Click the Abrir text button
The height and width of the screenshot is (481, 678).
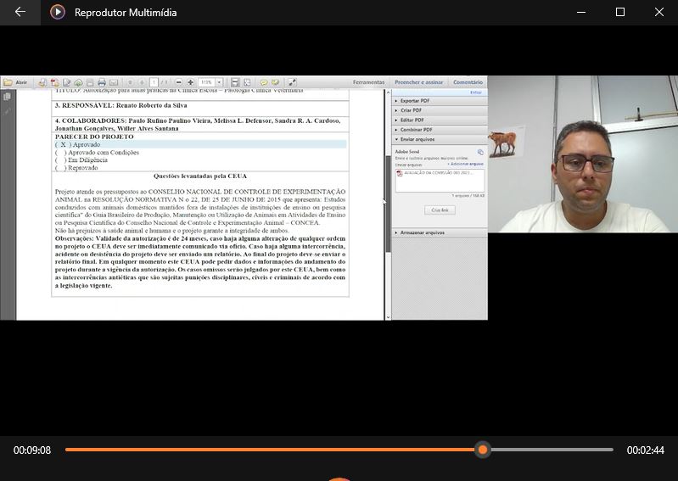click(x=21, y=82)
